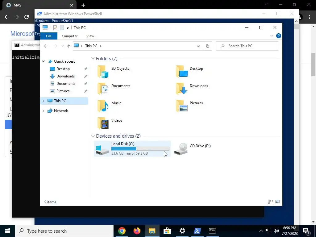Open the Pictures folder in Folders group
The image size is (316, 237).
click(x=189, y=106)
